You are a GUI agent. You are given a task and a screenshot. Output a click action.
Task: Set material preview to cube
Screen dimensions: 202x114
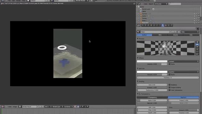coord(197,47)
